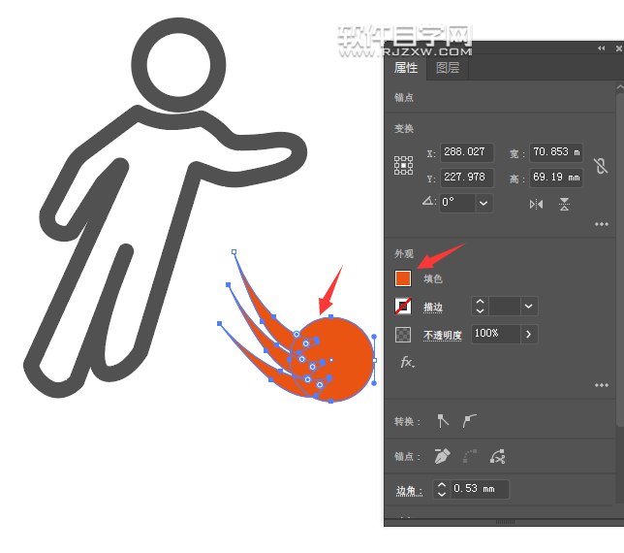624x553 pixels.
Task: Click the ball's center point marker
Action: coord(331,360)
